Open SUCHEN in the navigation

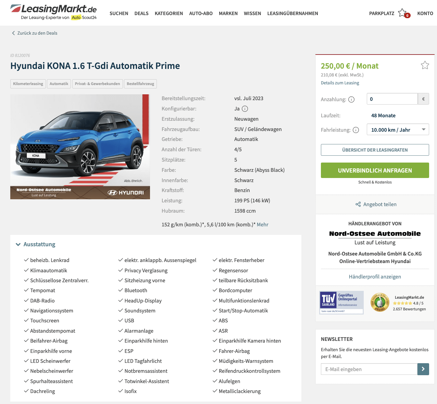119,13
